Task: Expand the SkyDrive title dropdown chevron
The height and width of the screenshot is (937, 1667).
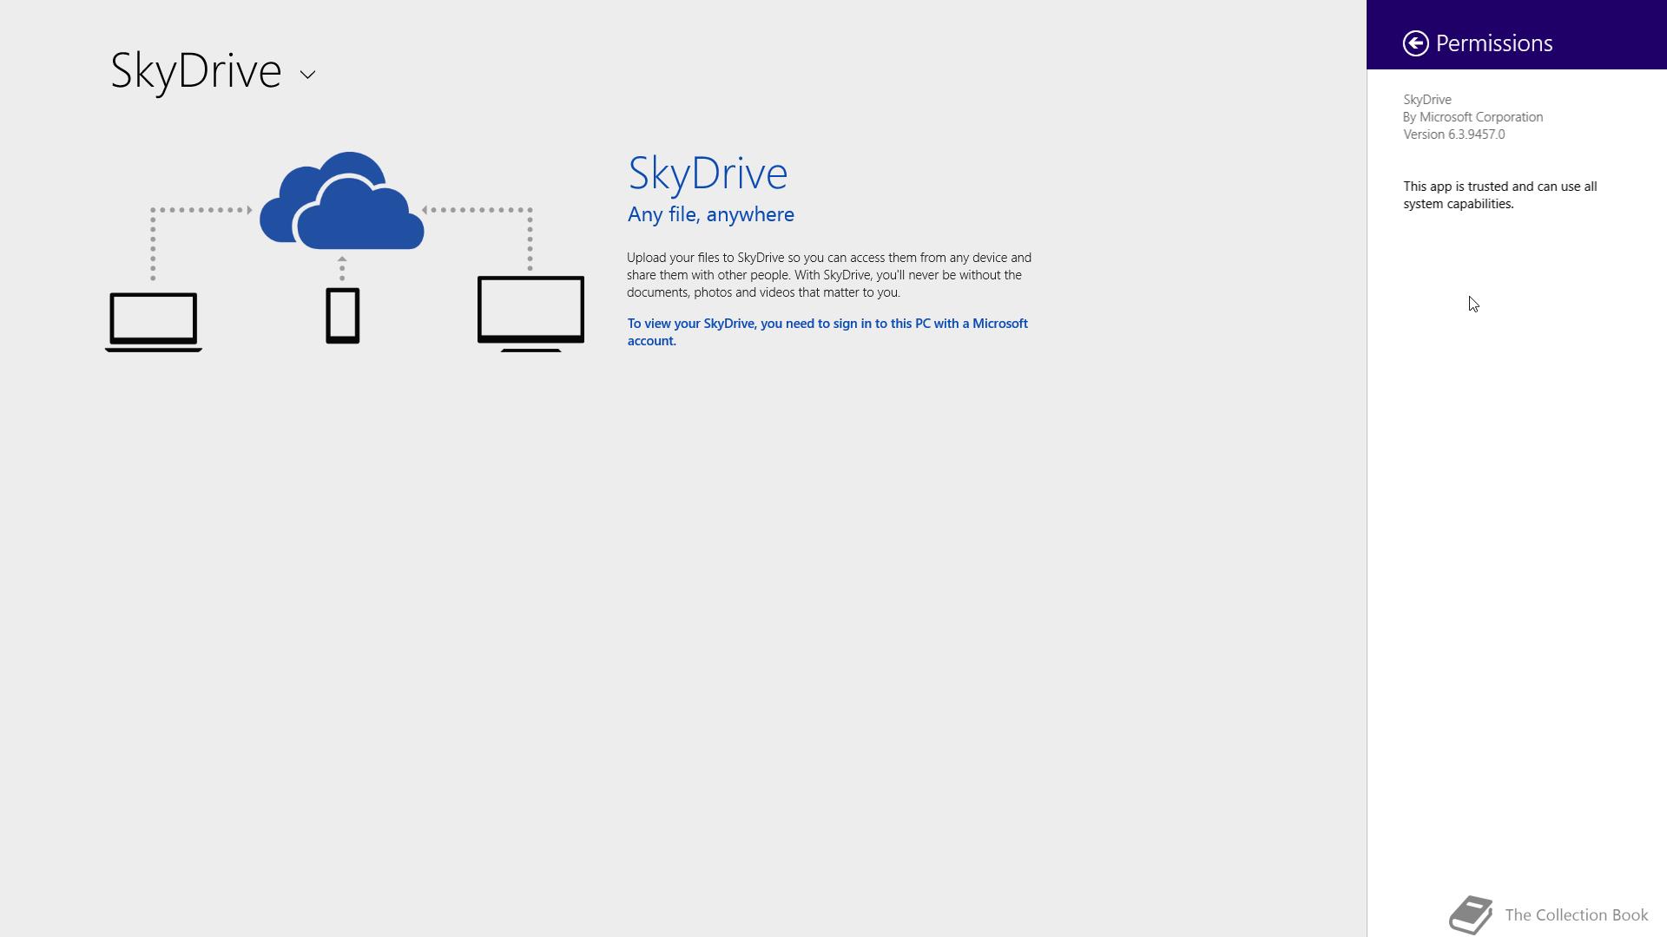Action: [307, 75]
